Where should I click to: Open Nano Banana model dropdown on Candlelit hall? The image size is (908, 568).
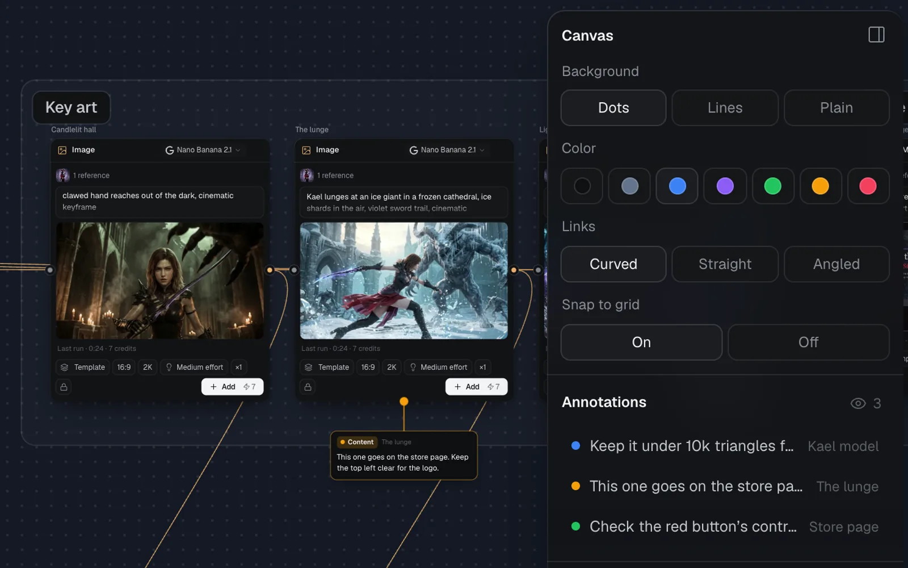click(203, 150)
